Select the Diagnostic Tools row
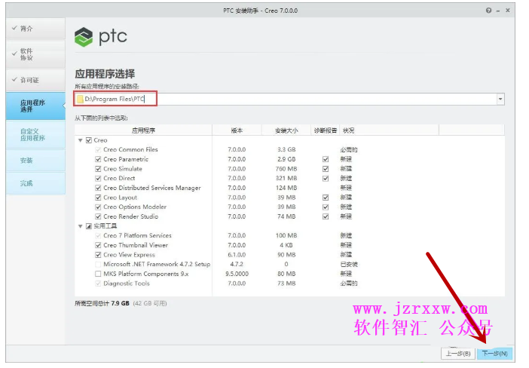529x368 pixels. coord(289,284)
